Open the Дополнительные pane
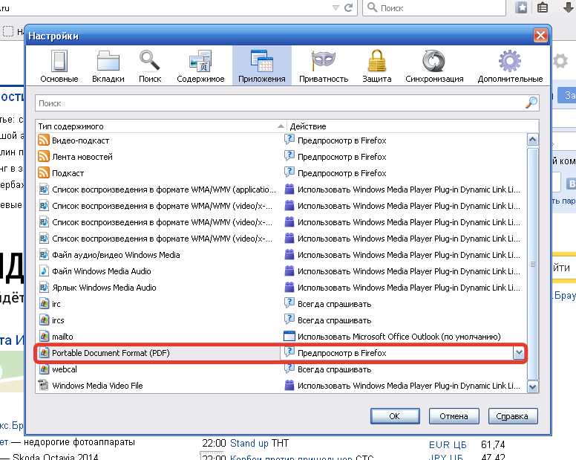 pyautogui.click(x=510, y=66)
